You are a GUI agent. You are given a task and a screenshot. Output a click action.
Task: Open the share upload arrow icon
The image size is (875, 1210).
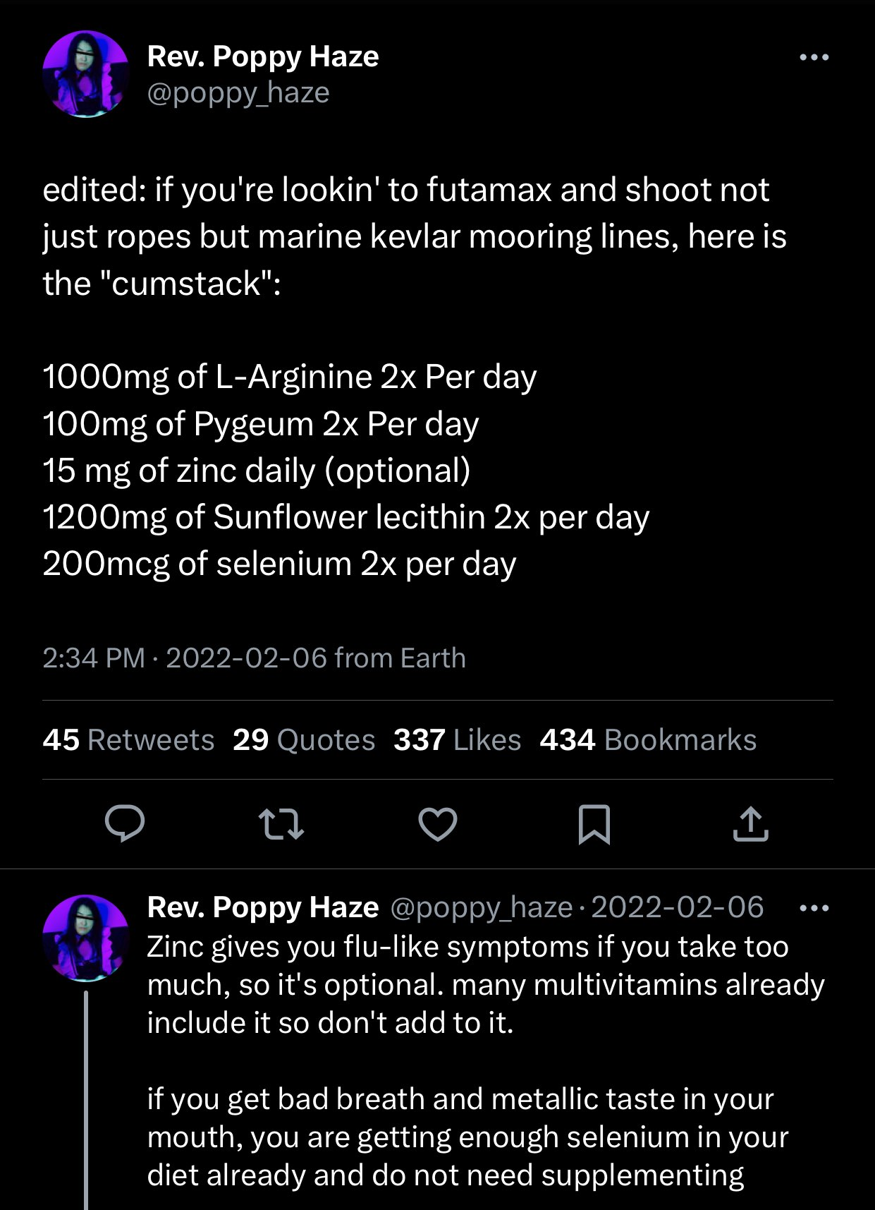(x=750, y=823)
